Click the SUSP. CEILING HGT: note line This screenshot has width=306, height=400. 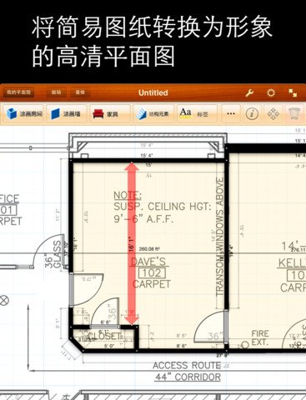coord(163,207)
